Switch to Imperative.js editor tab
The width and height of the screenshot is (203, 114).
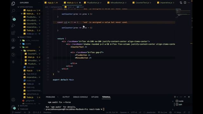pos(166,3)
